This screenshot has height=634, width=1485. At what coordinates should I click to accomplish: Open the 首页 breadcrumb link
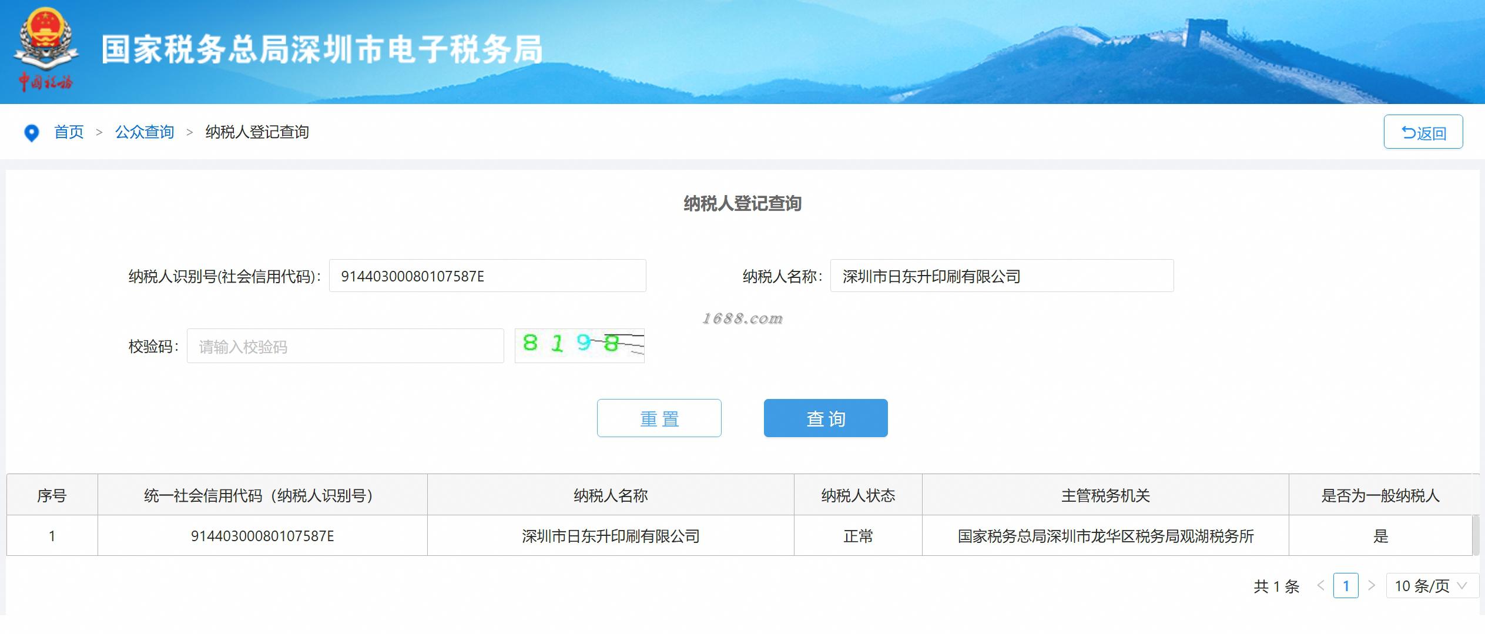(69, 132)
